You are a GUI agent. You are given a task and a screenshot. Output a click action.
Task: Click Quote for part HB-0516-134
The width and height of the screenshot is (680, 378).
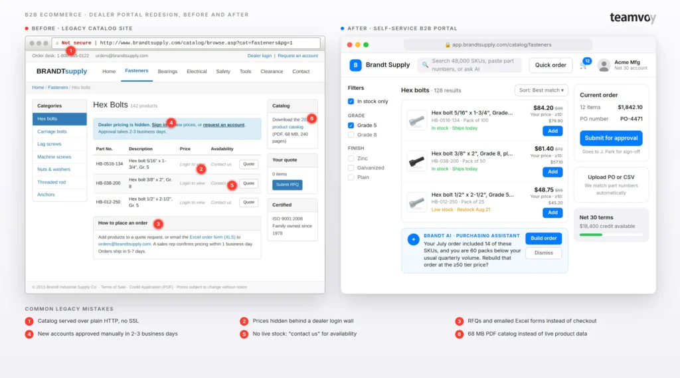(x=248, y=165)
